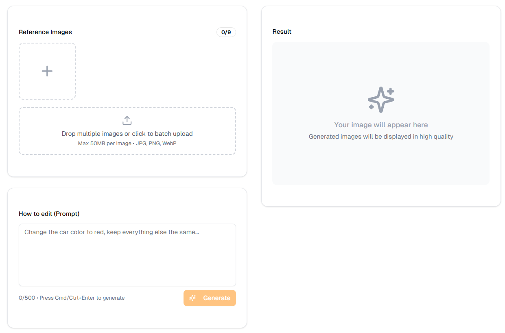Click the "How to edit (Prompt)" label
The width and height of the screenshot is (505, 333).
tap(49, 214)
